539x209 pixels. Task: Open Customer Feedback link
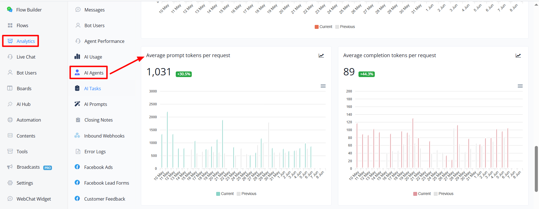coord(104,199)
